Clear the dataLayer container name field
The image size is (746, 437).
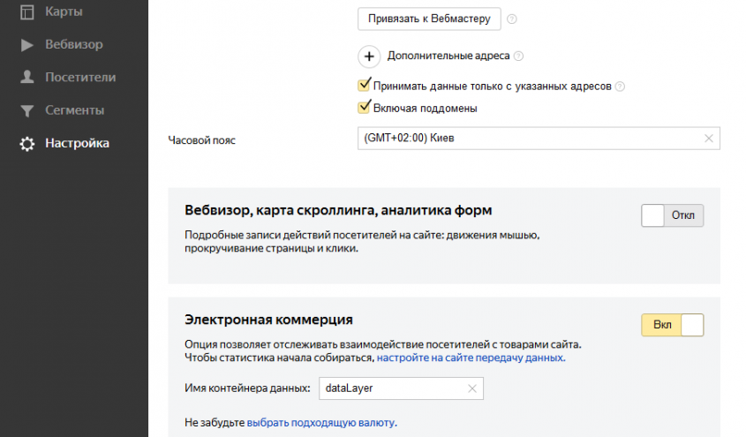point(471,388)
